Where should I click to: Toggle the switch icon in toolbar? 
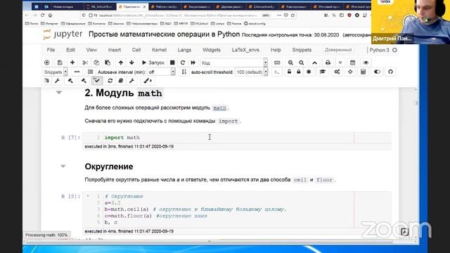[x=377, y=72]
